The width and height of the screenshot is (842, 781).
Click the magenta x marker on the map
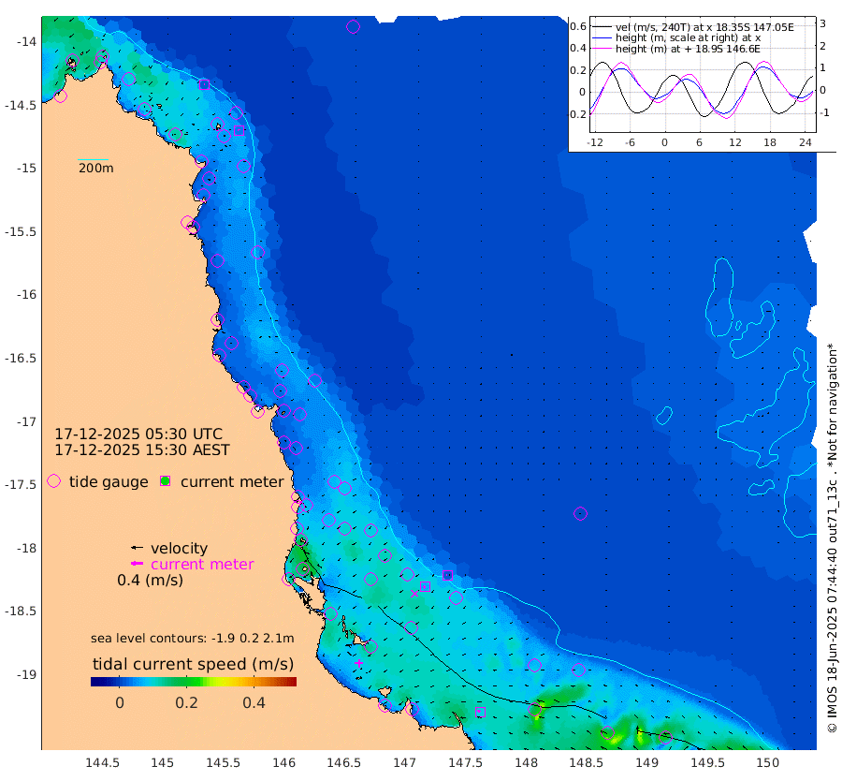click(414, 594)
